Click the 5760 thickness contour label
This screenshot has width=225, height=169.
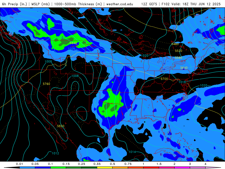[x=46, y=84]
